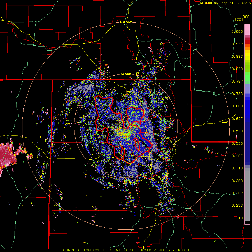The image size is (252, 252).
Task: Click the 0.413 scale value
Action: tap(237, 168)
